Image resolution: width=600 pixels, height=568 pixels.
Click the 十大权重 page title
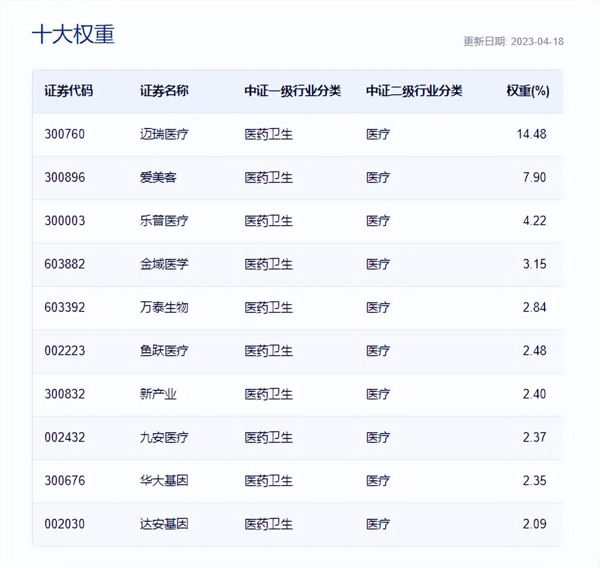coord(73,35)
